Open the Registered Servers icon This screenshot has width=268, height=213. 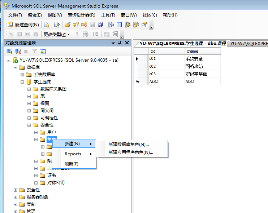point(111,25)
